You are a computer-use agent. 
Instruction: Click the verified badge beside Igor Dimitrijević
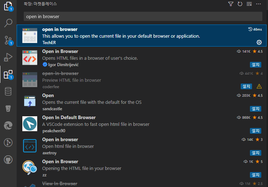[x=45, y=64]
